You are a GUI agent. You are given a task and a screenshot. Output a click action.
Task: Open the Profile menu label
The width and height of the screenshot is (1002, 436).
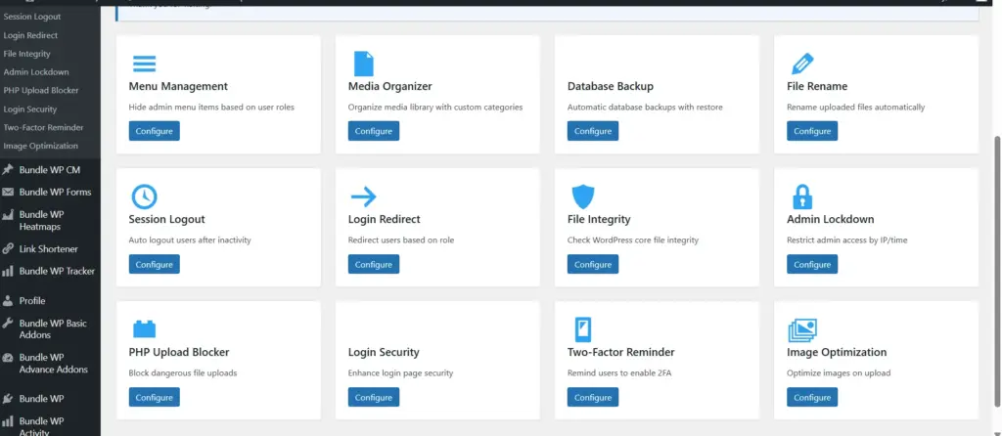[32, 301]
